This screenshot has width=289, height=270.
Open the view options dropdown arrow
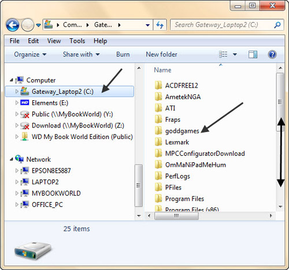[235, 54]
